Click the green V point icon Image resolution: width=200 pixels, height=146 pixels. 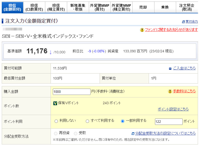point(55,103)
